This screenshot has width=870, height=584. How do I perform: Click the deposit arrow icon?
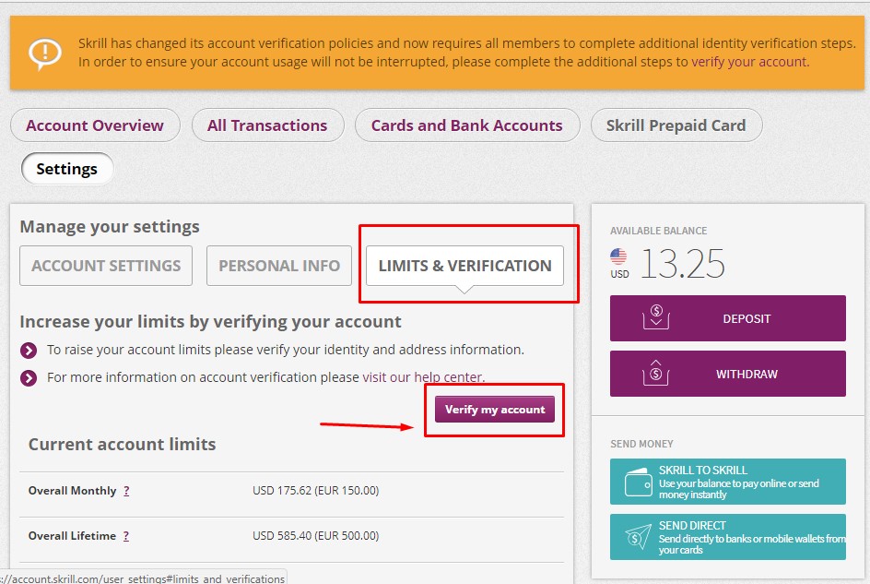[656, 318]
